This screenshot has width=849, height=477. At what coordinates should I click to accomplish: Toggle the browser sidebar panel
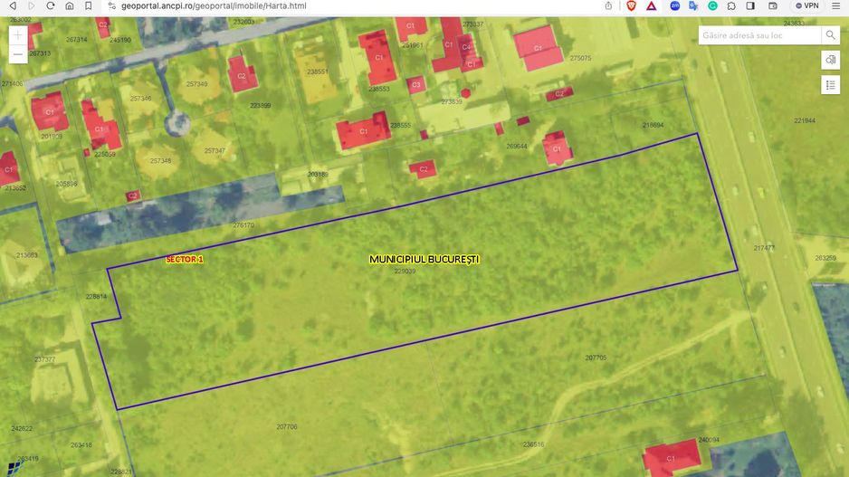tap(750, 5)
